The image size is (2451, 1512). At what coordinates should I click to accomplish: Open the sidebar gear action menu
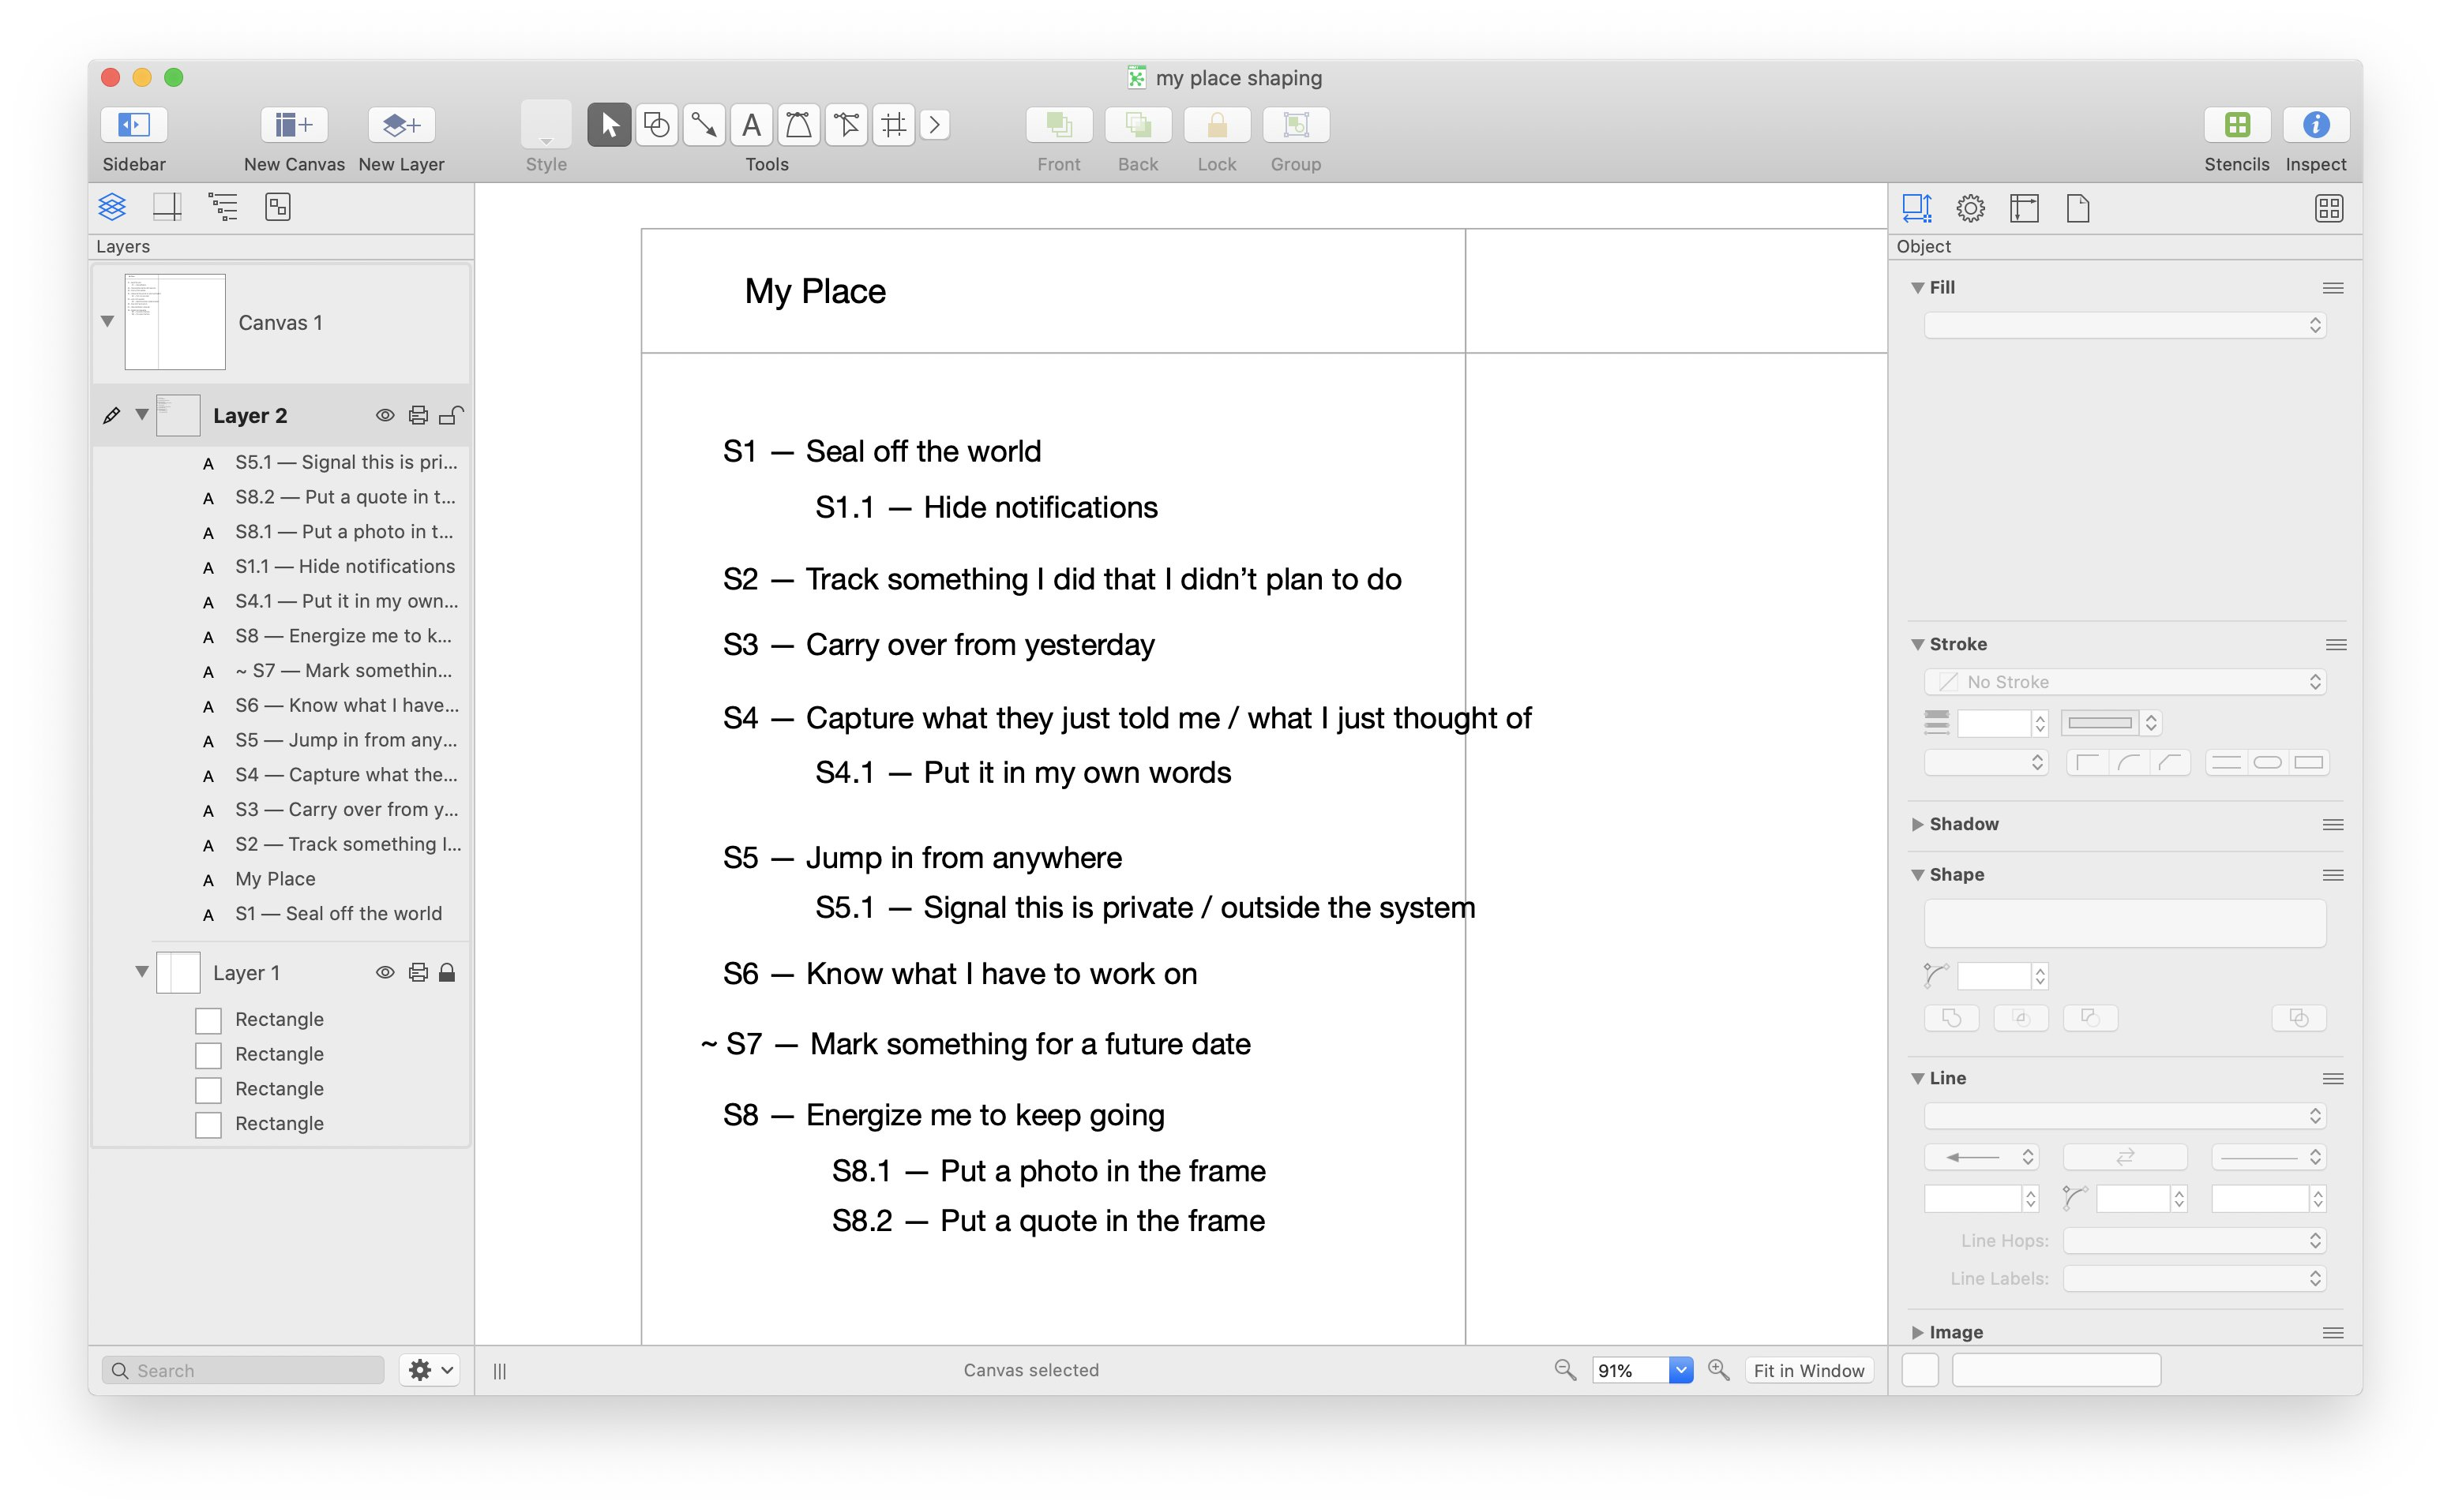pyautogui.click(x=430, y=1370)
